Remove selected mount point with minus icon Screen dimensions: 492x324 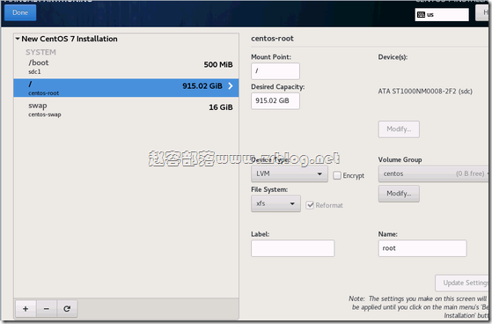[x=47, y=309]
